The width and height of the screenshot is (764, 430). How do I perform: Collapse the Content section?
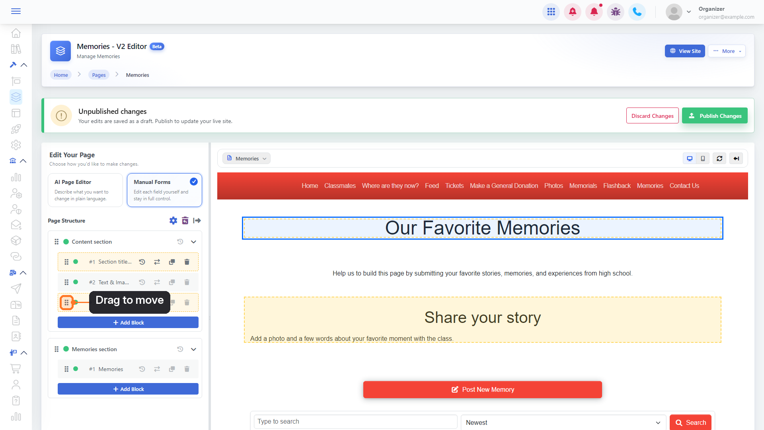(x=193, y=242)
